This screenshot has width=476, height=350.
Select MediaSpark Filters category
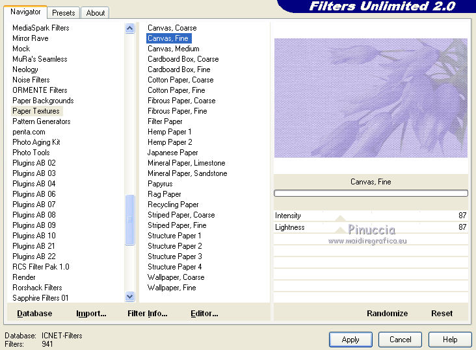click(41, 28)
